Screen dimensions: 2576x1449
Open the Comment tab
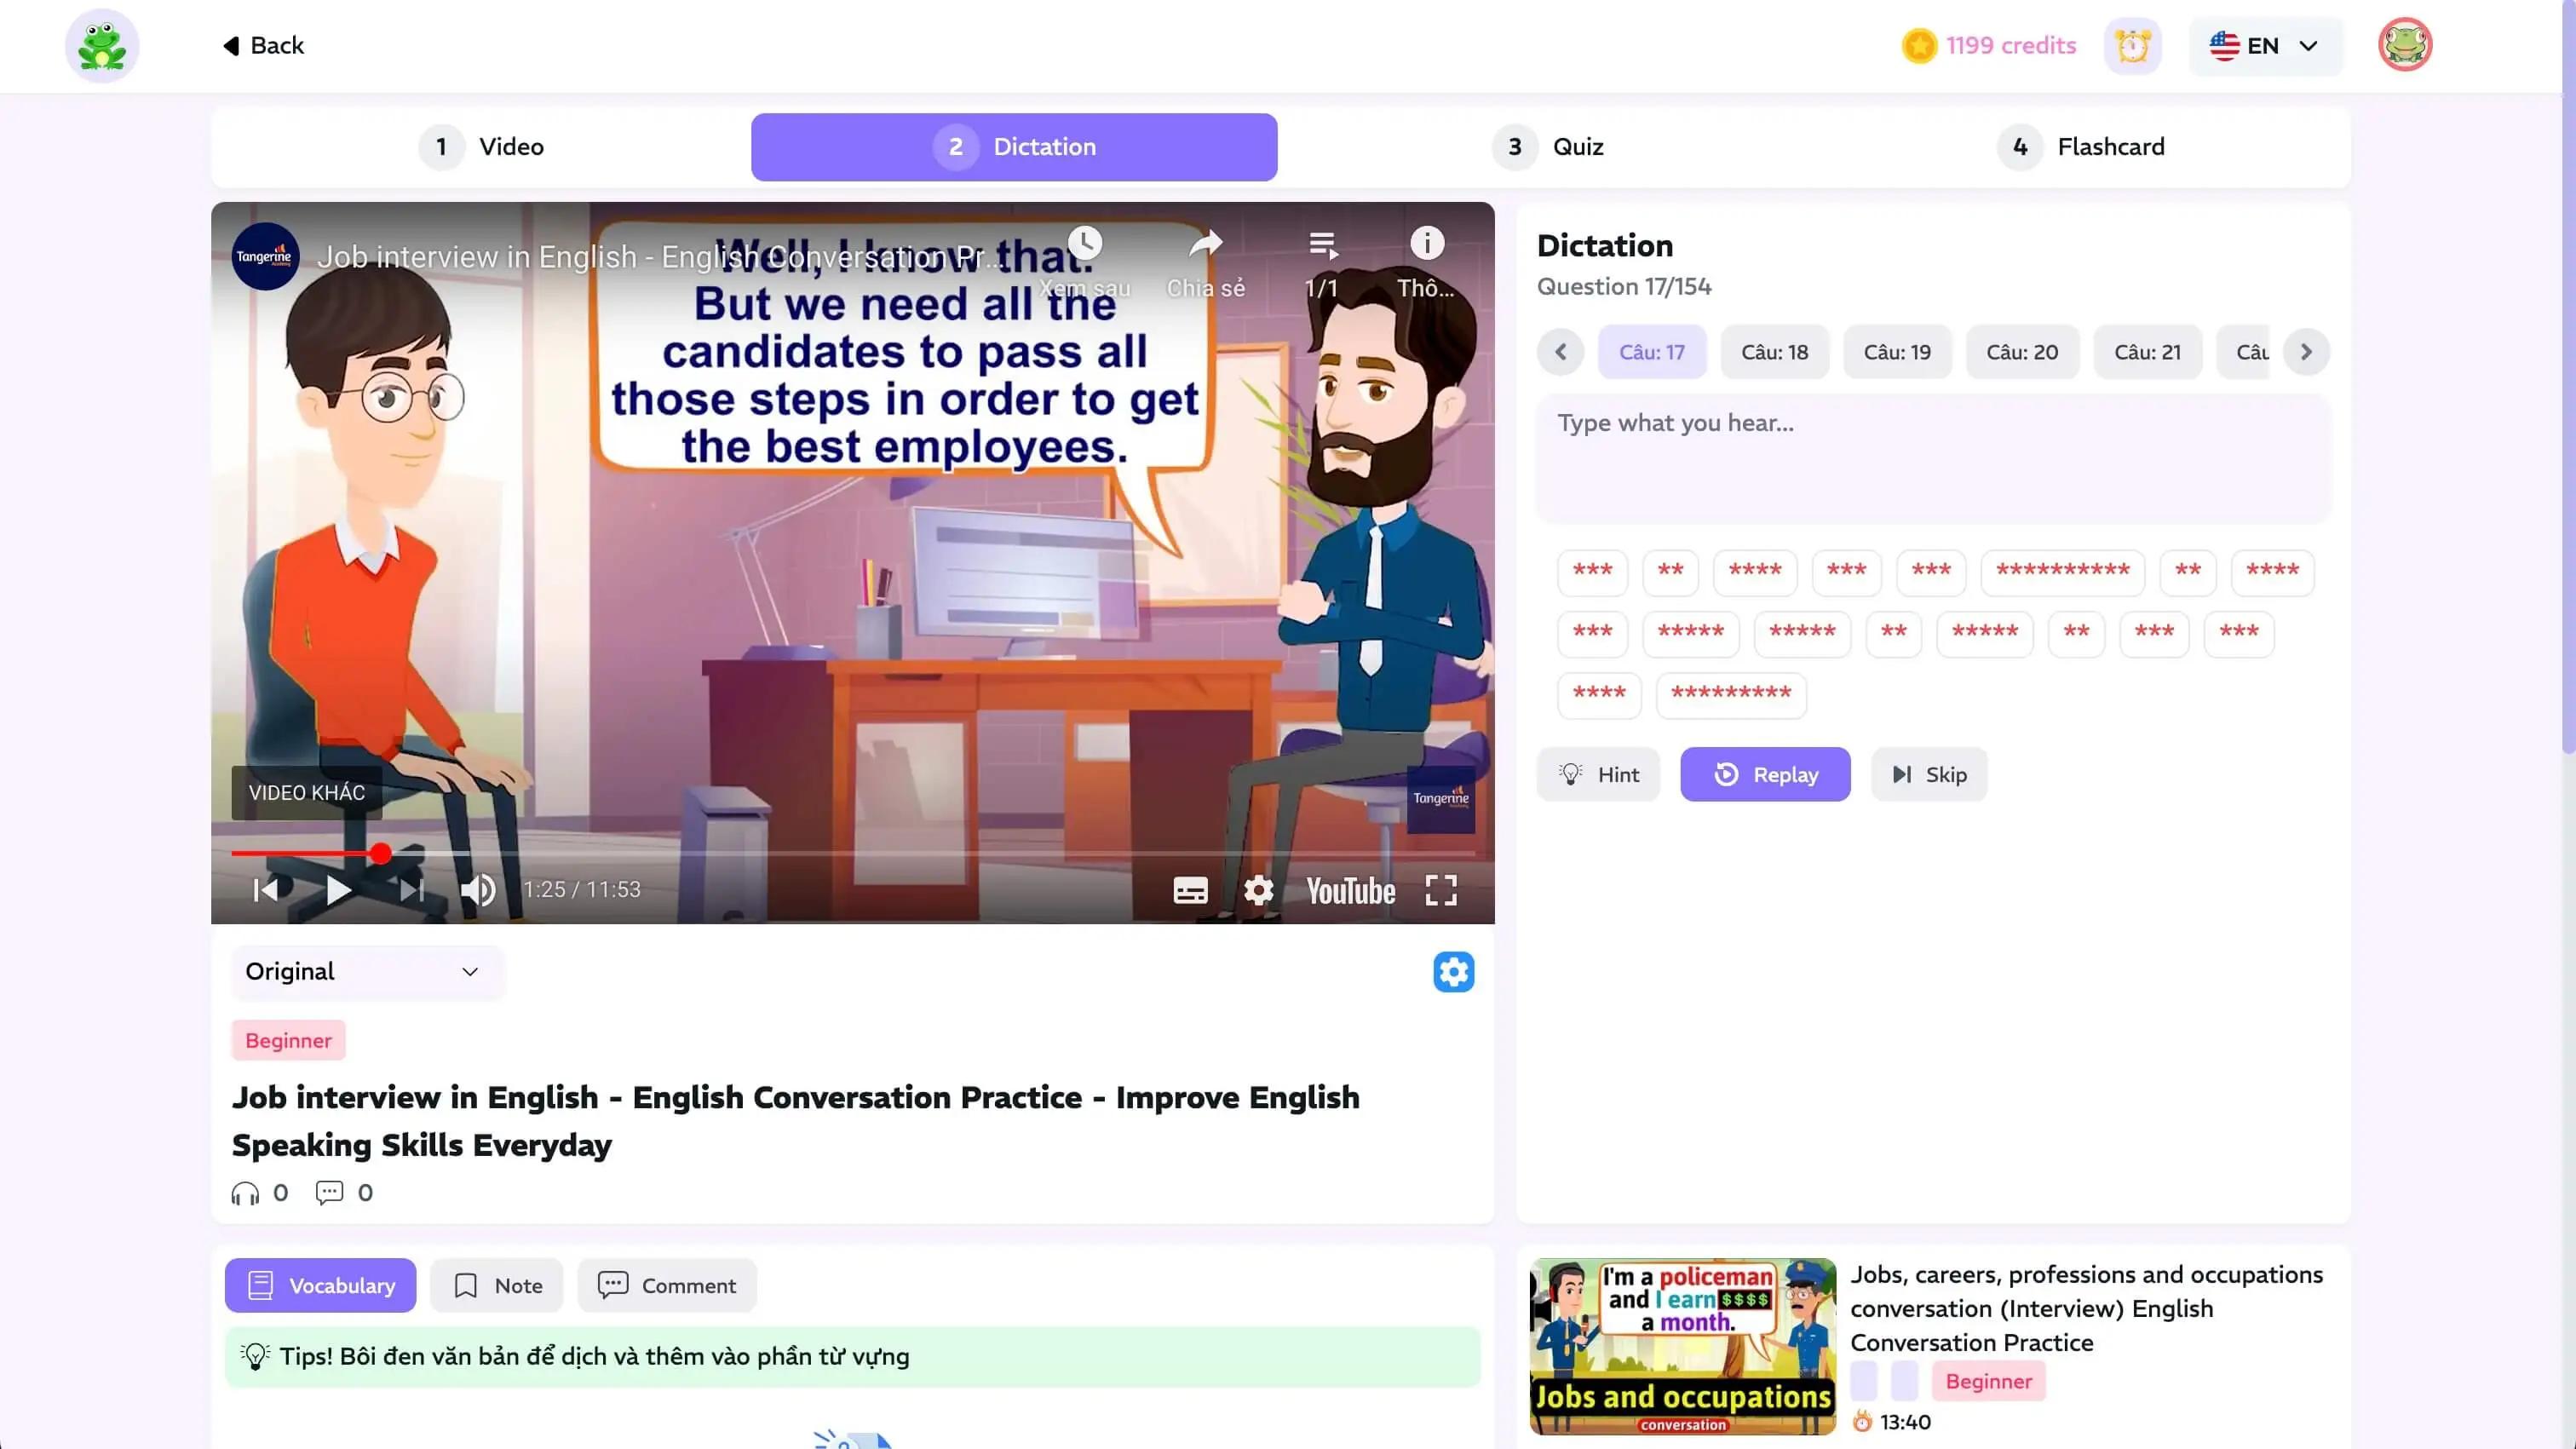(666, 1286)
